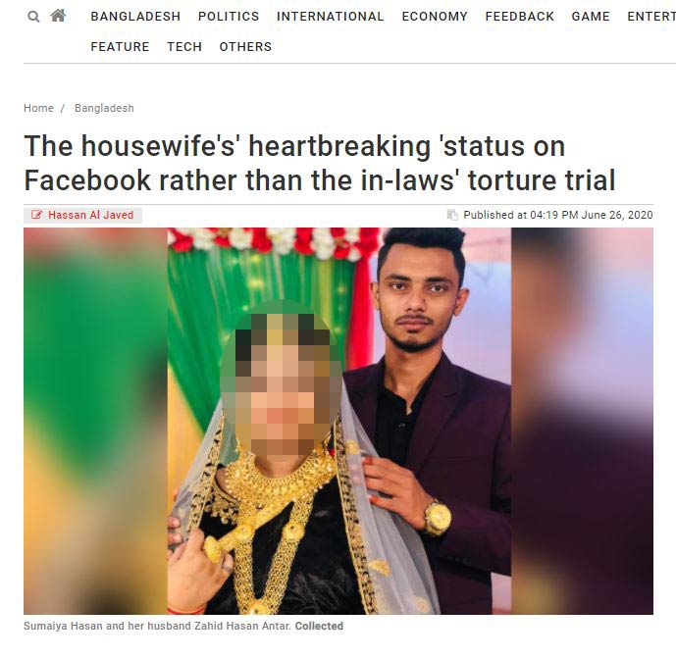Go to the Feedback section
Screen dimensions: 676x659
click(519, 17)
